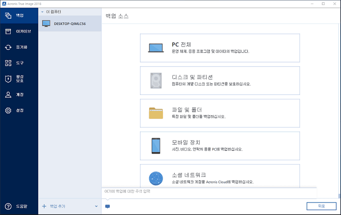Click the plus icon beside 백업 추가
Viewport: 341px width, 215px height.
pyautogui.click(x=44, y=206)
